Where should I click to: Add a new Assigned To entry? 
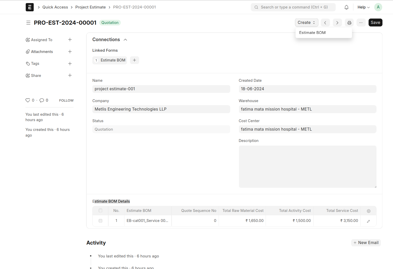point(70,40)
